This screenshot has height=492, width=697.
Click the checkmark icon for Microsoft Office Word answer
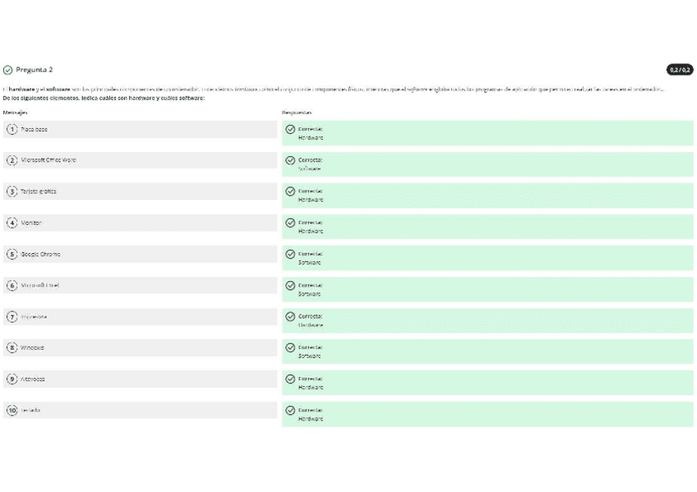tap(290, 160)
